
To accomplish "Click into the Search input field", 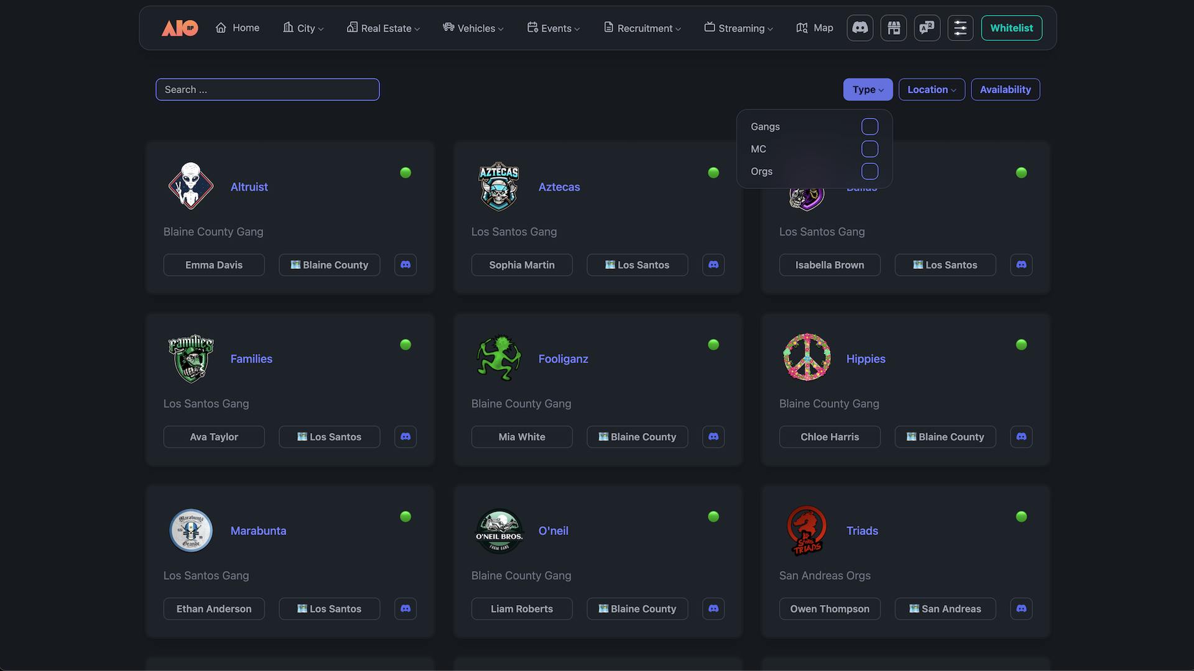I will pyautogui.click(x=267, y=89).
